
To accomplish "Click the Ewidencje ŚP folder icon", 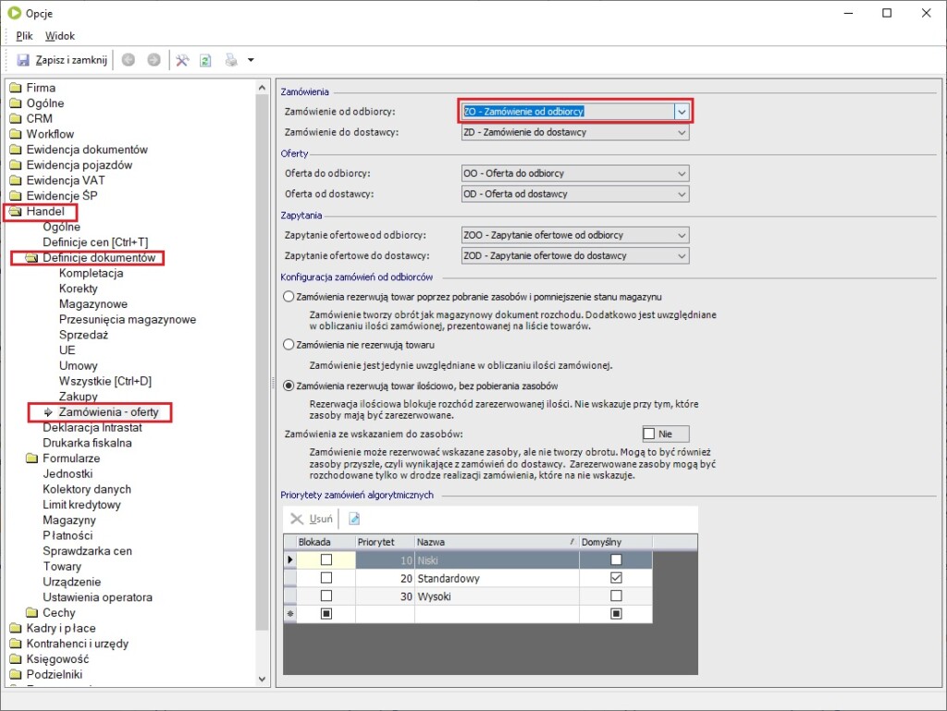I will (x=16, y=196).
